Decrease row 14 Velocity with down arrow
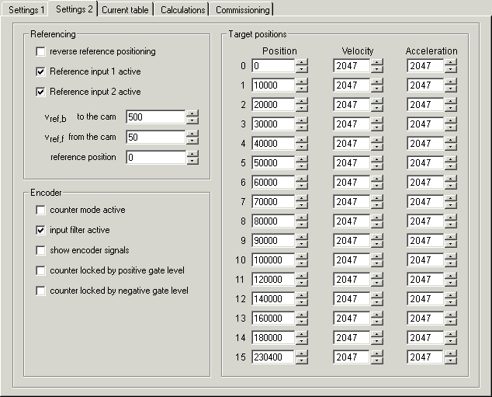Screen dimensions: 492x397 (x=377, y=341)
